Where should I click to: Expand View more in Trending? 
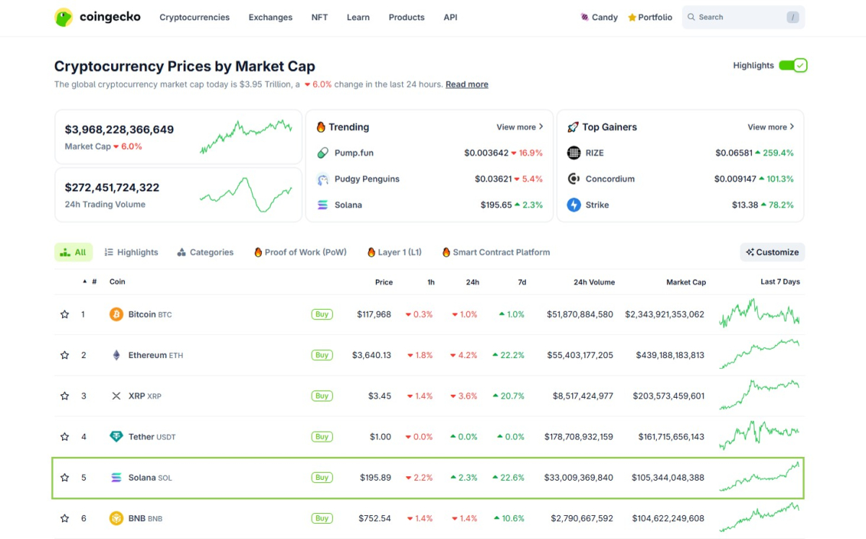pyautogui.click(x=520, y=127)
